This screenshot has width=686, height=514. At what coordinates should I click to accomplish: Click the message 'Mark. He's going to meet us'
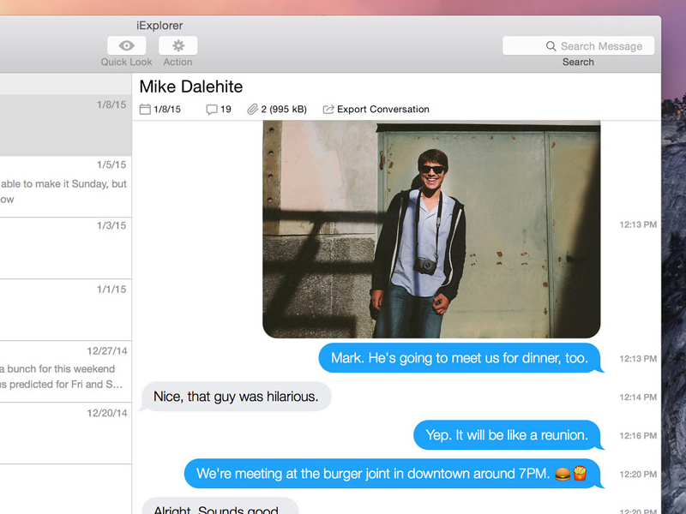pos(460,358)
